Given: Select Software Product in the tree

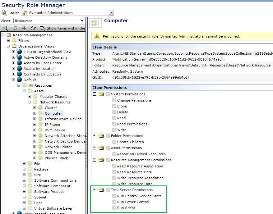Looking at the screenshot, I should pyautogui.click(x=49, y=192).
